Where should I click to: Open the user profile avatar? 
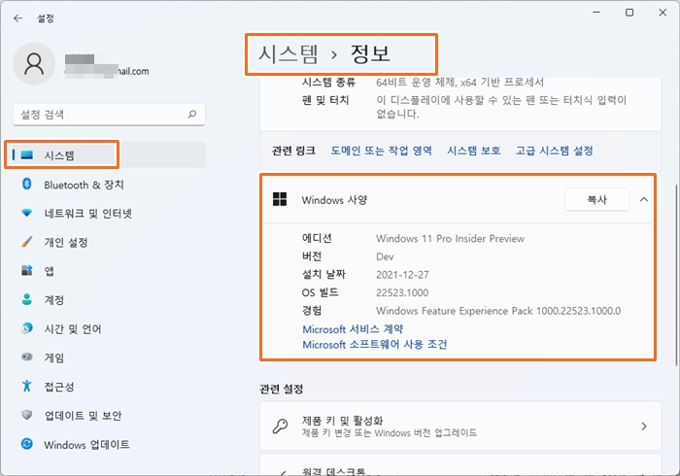(x=34, y=64)
